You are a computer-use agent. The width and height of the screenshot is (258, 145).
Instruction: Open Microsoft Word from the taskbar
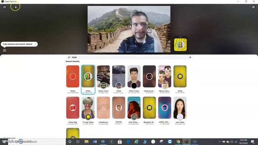95,141
